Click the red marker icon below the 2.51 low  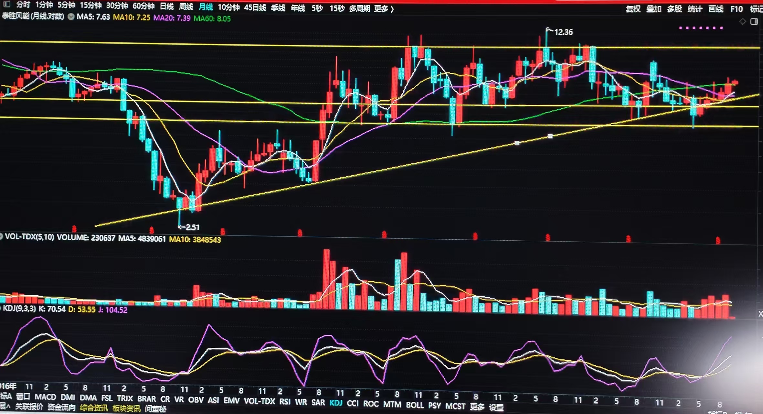pyautogui.click(x=223, y=232)
